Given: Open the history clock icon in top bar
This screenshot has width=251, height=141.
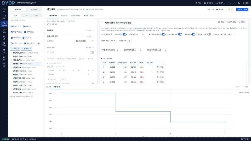Looking at the screenshot, I should [x=235, y=3].
